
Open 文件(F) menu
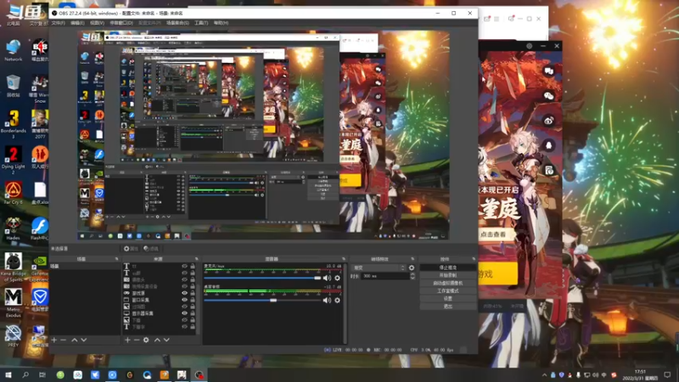tap(58, 23)
